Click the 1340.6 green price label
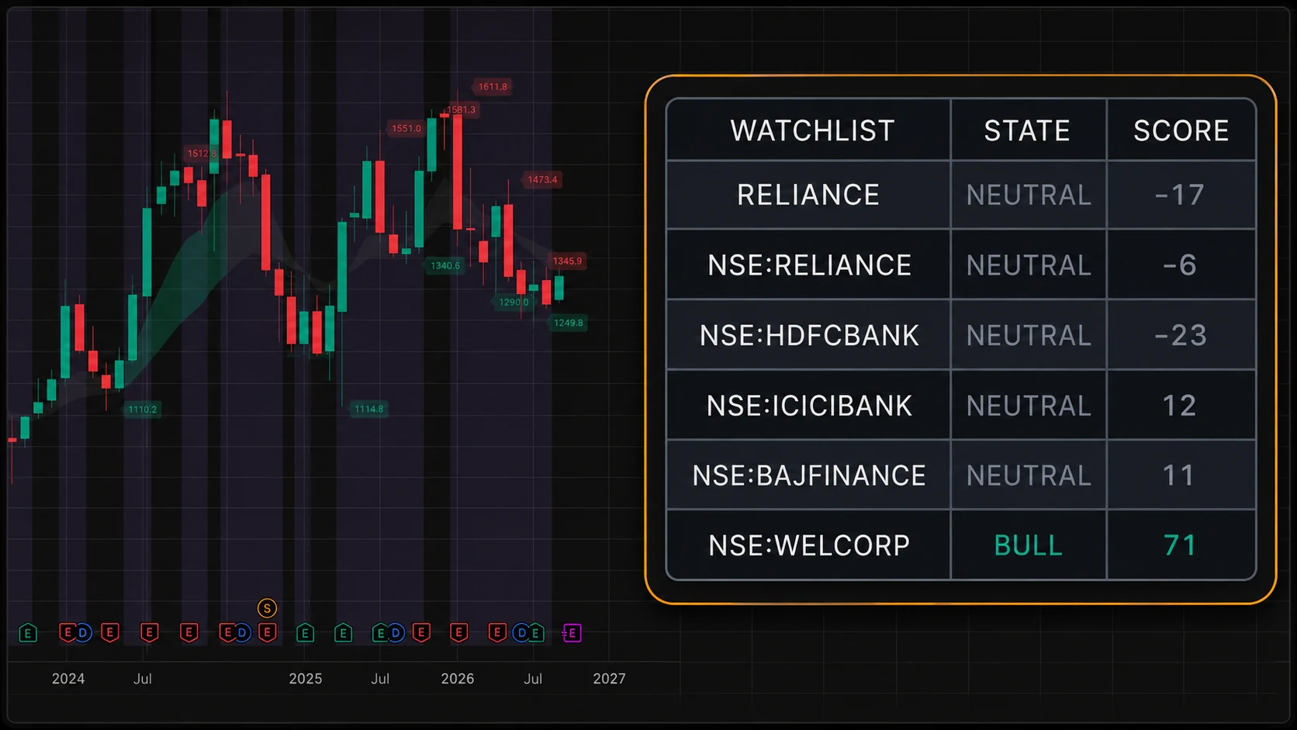This screenshot has width=1297, height=730. 445,265
